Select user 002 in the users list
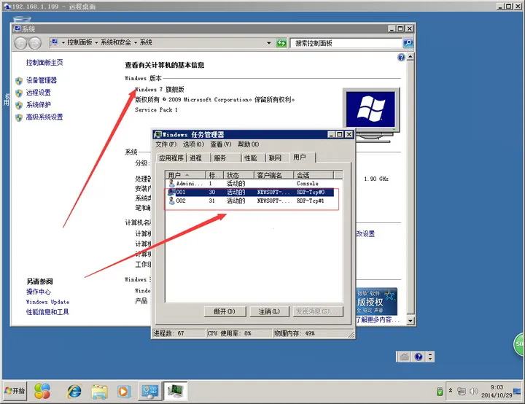The height and width of the screenshot is (404, 525). click(181, 201)
